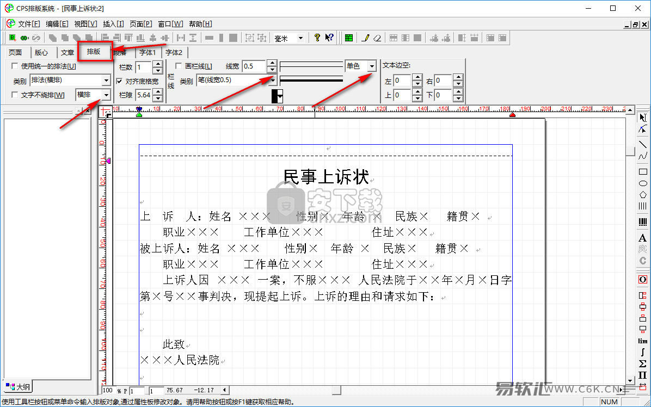Switch to the 页面 tab
The width and height of the screenshot is (651, 407).
[x=15, y=53]
